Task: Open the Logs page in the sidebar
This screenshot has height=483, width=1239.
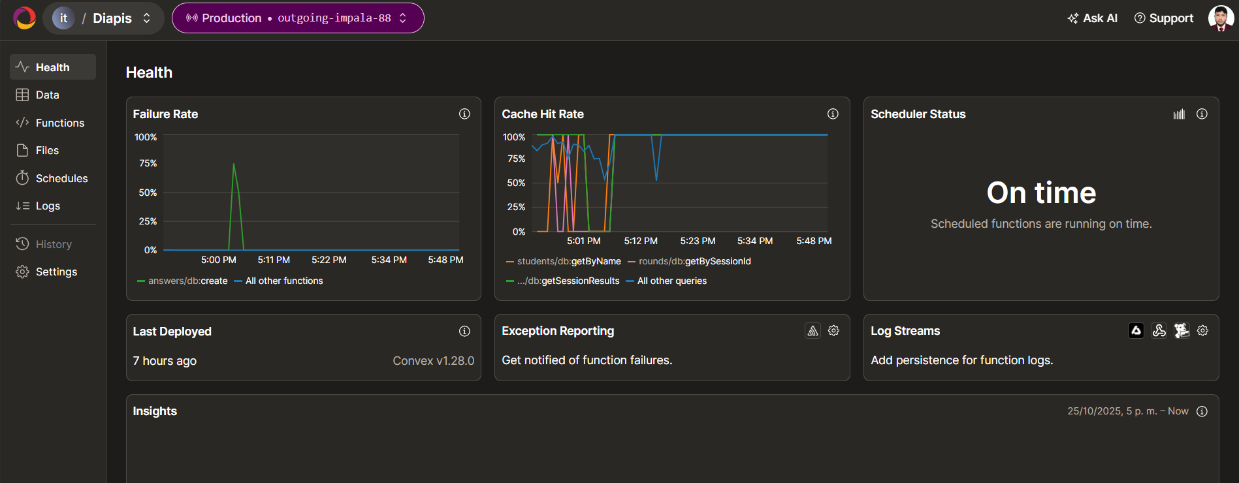Action: pos(48,206)
